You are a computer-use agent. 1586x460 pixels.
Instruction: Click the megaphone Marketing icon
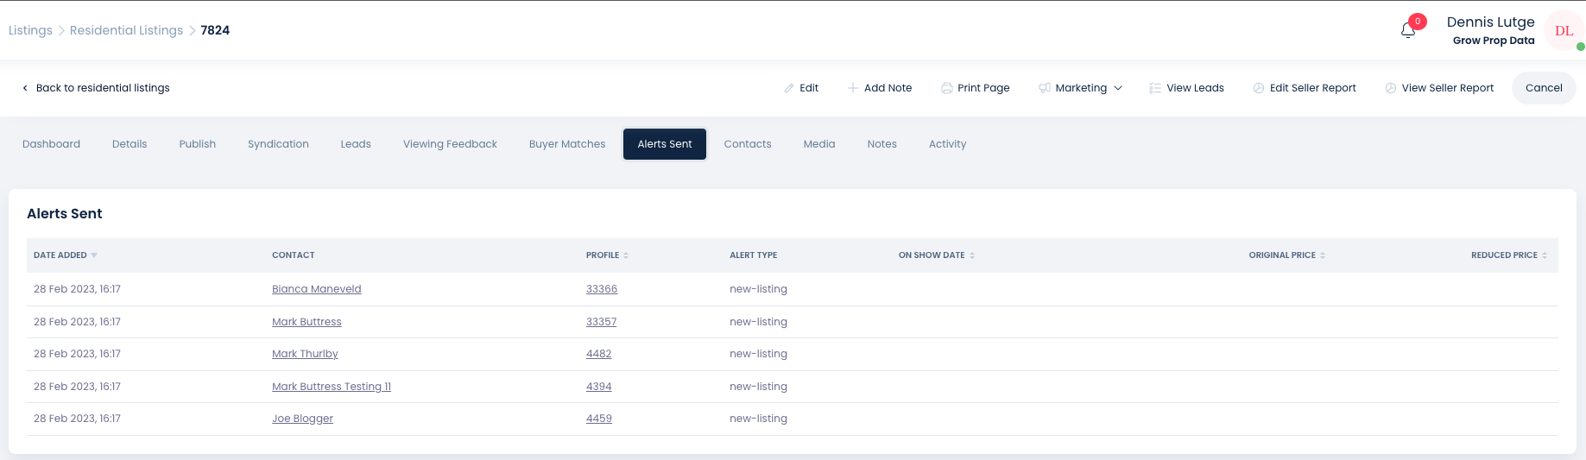tap(1045, 88)
